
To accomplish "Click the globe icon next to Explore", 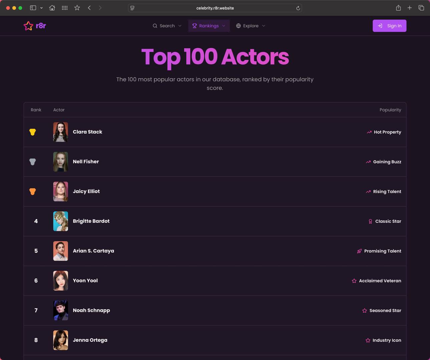I will pos(238,26).
